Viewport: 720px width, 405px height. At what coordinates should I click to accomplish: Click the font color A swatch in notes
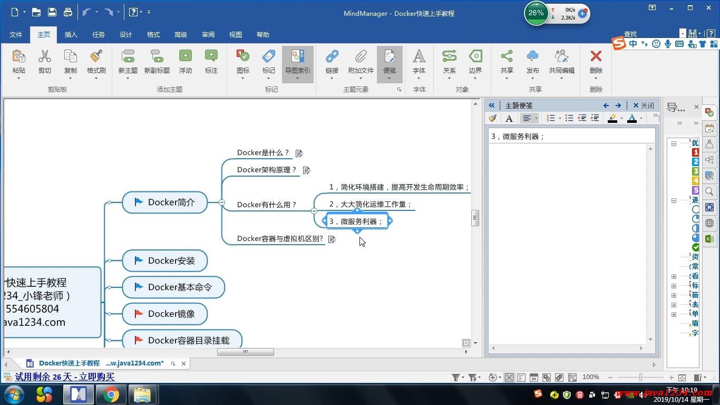(x=632, y=119)
